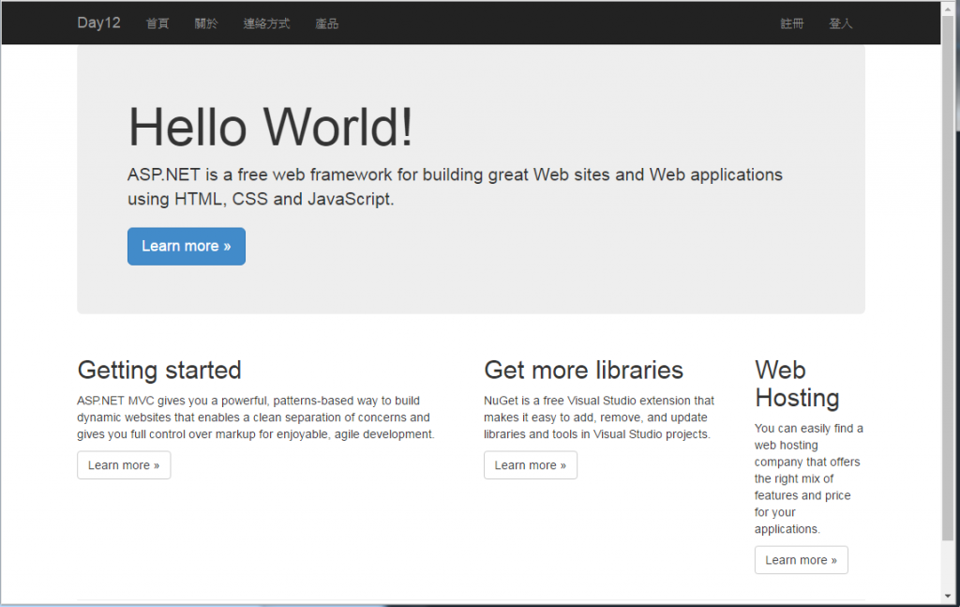Click Learn more under Getting started
Screen dimensions: 960x607
click(124, 465)
